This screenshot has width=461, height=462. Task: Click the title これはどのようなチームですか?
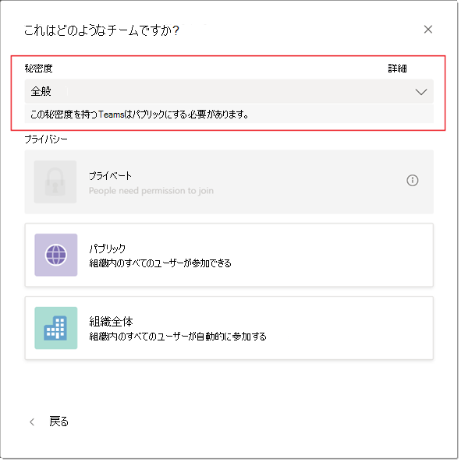pyautogui.click(x=101, y=30)
